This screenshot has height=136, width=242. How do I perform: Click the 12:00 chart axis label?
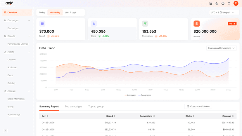point(134,90)
